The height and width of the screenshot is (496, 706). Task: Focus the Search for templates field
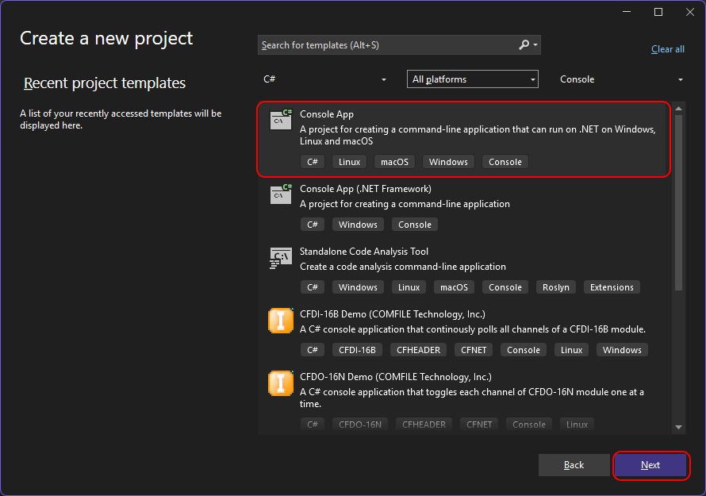coord(387,45)
